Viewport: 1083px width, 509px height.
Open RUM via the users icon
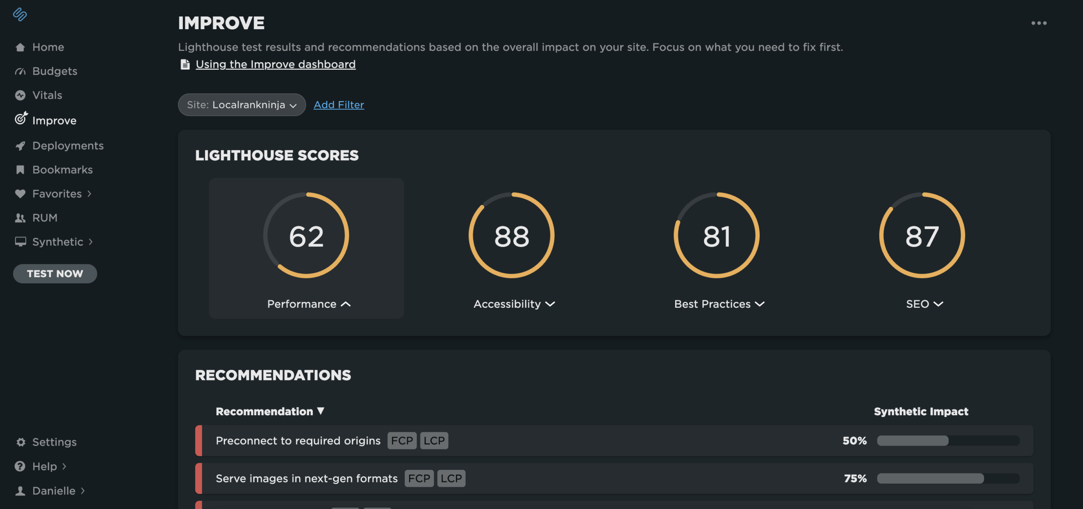coord(20,217)
